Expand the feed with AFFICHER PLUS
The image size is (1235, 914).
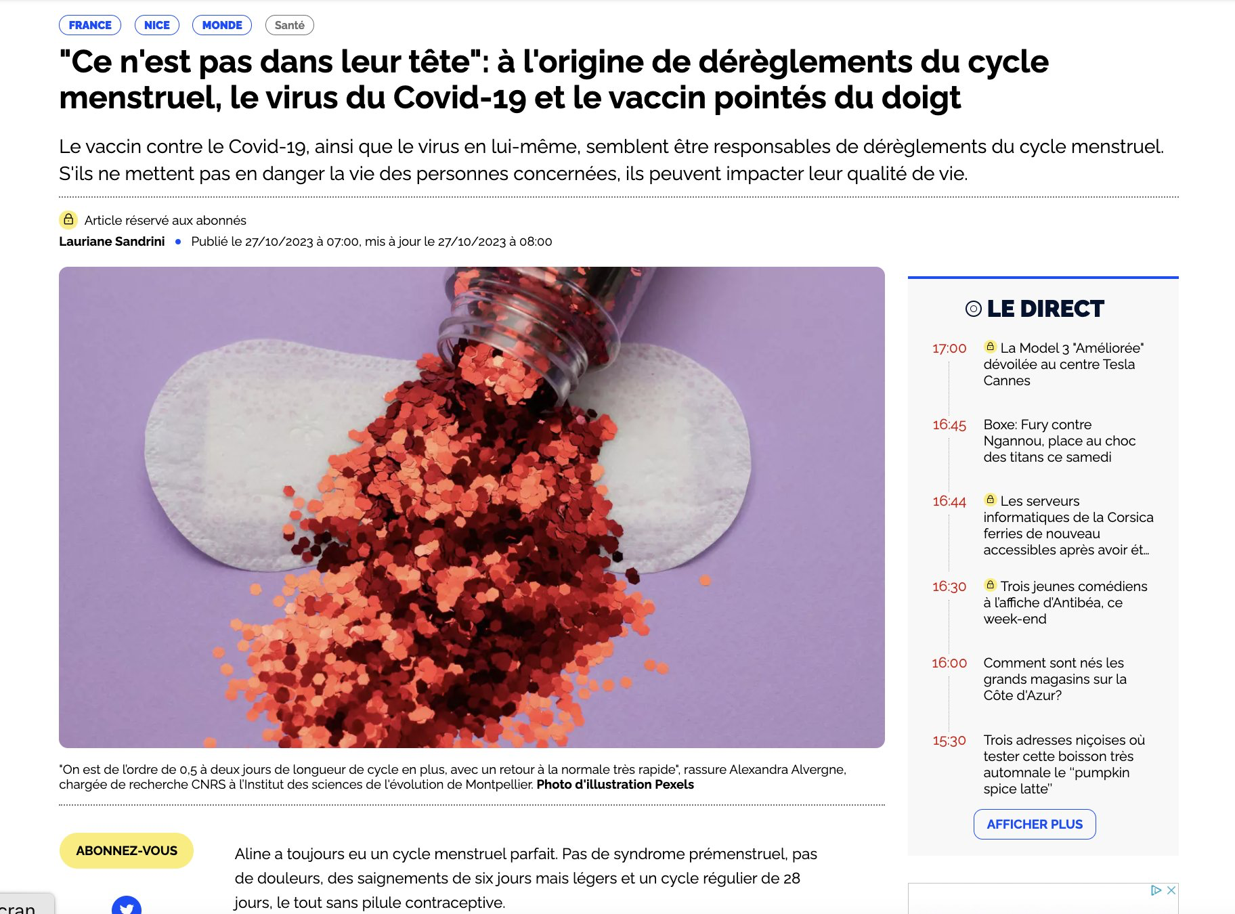tap(1035, 824)
